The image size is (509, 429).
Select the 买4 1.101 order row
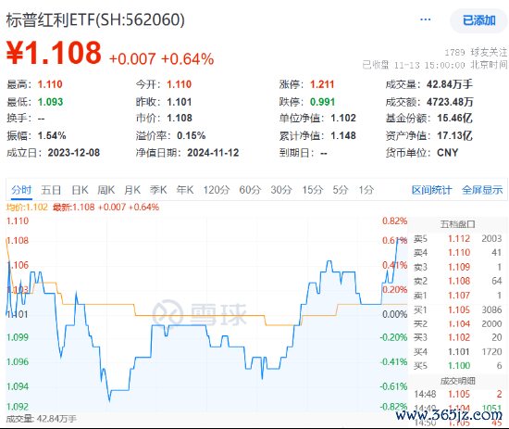pyautogui.click(x=458, y=352)
